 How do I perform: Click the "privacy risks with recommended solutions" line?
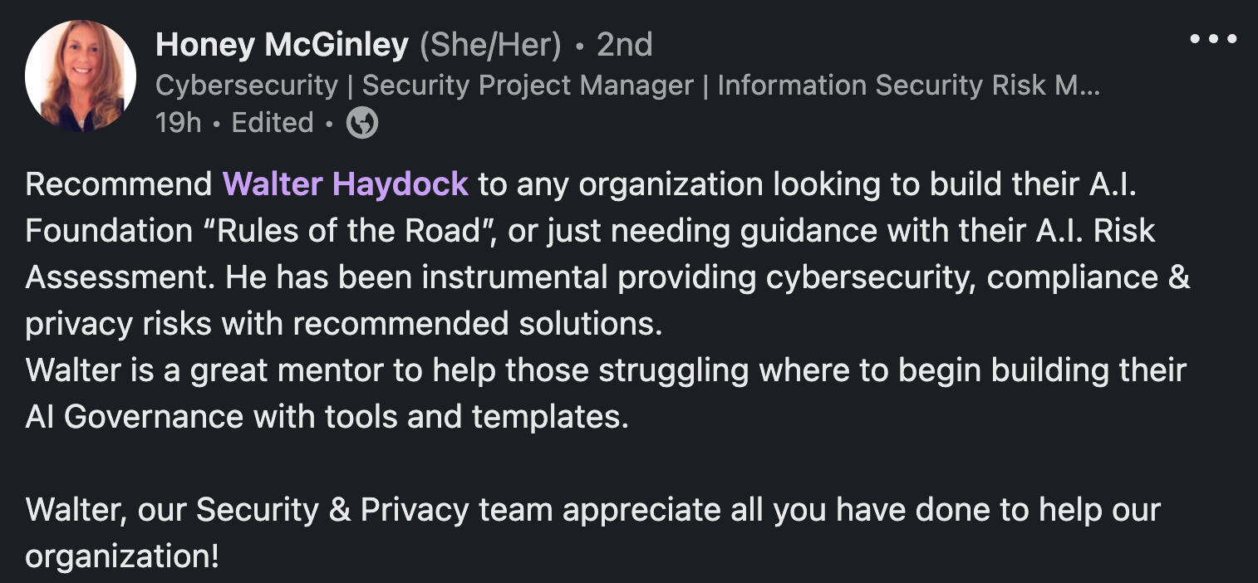[343, 323]
